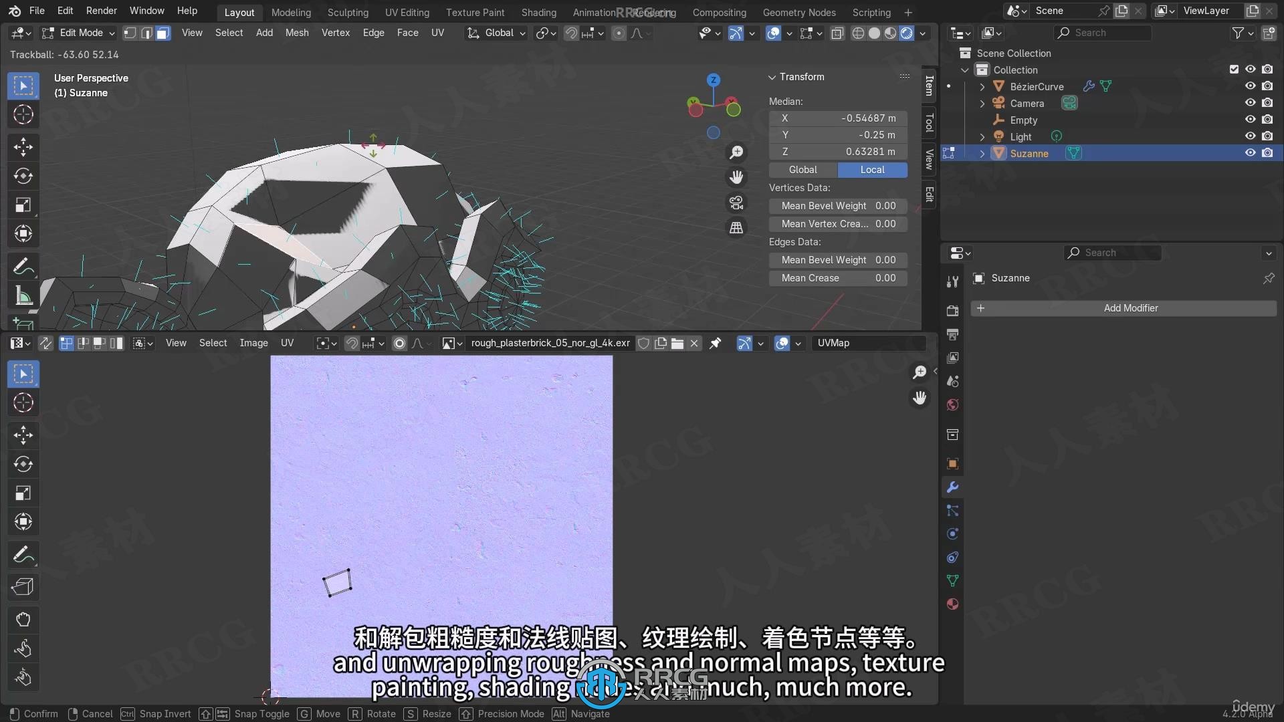Switch to the Shading workspace tab
1284x722 pixels.
point(538,12)
